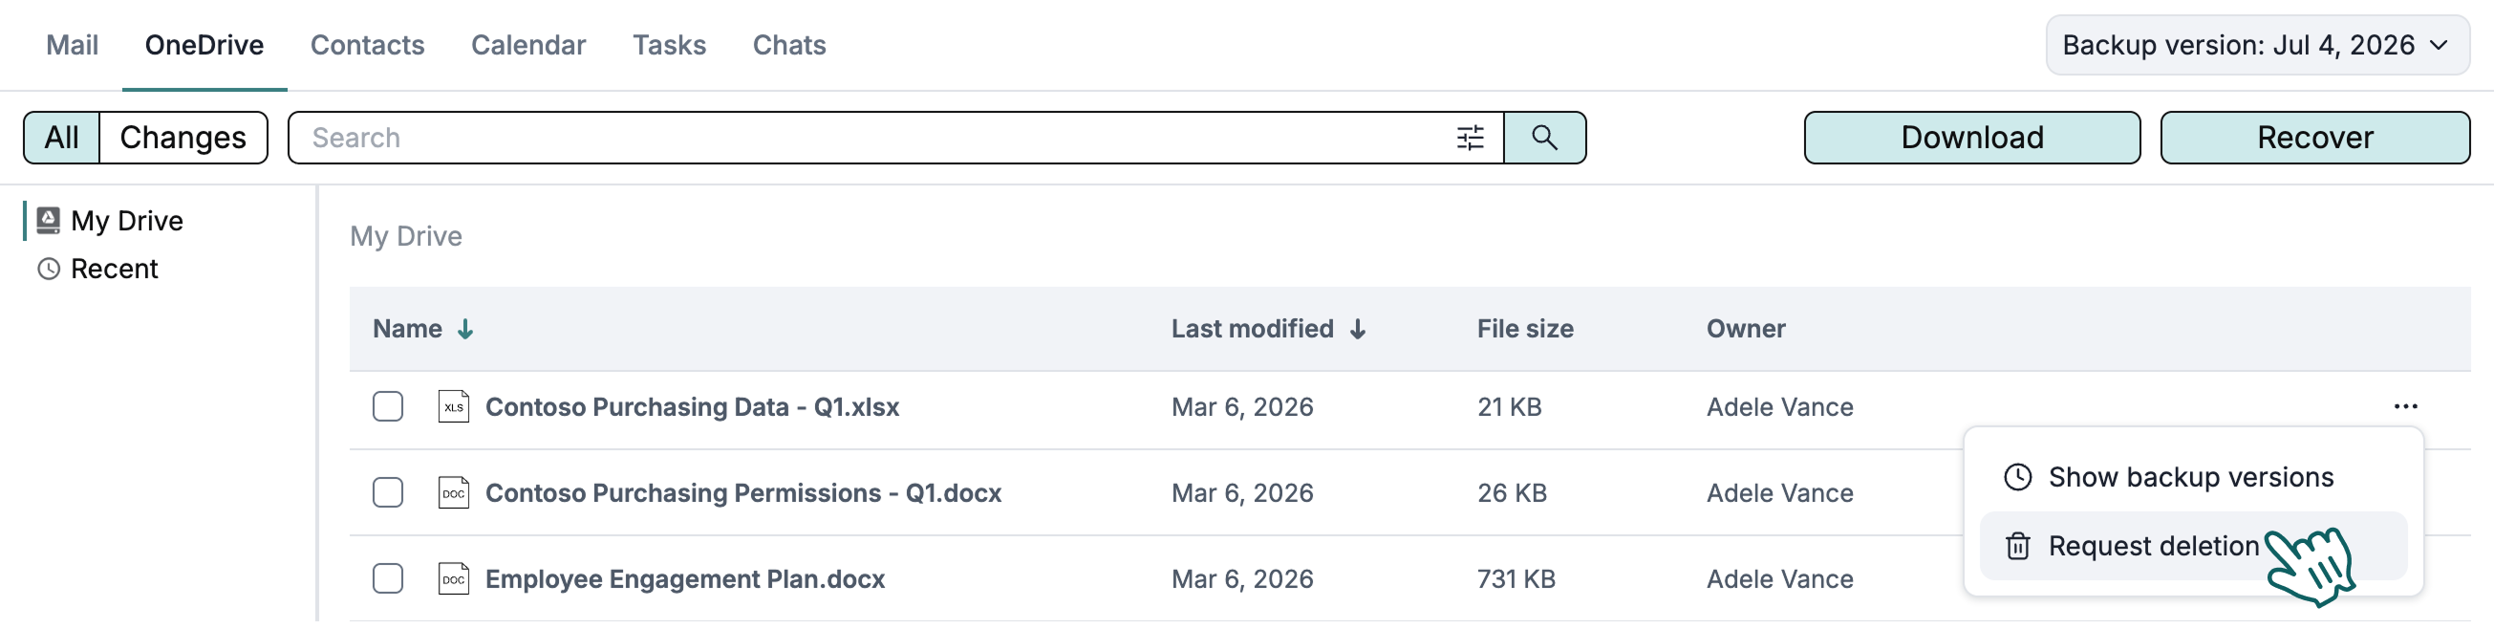Click the DOC icon for Employee Engagement Plan

pos(453,578)
